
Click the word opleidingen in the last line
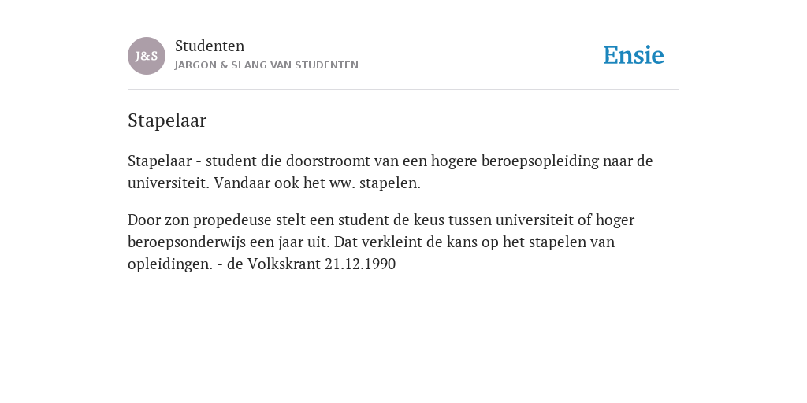170,264
